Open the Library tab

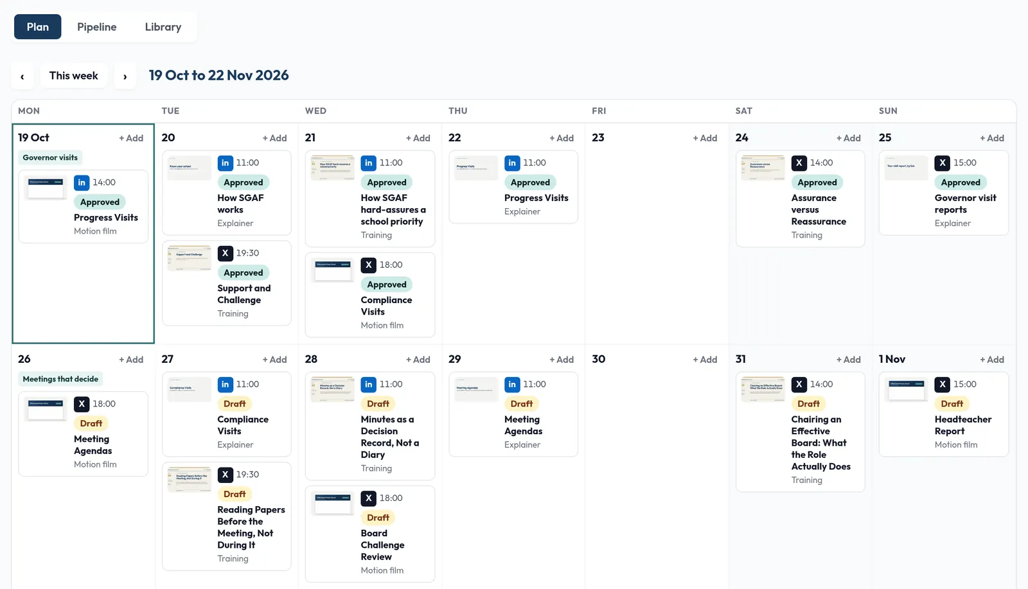(x=163, y=27)
